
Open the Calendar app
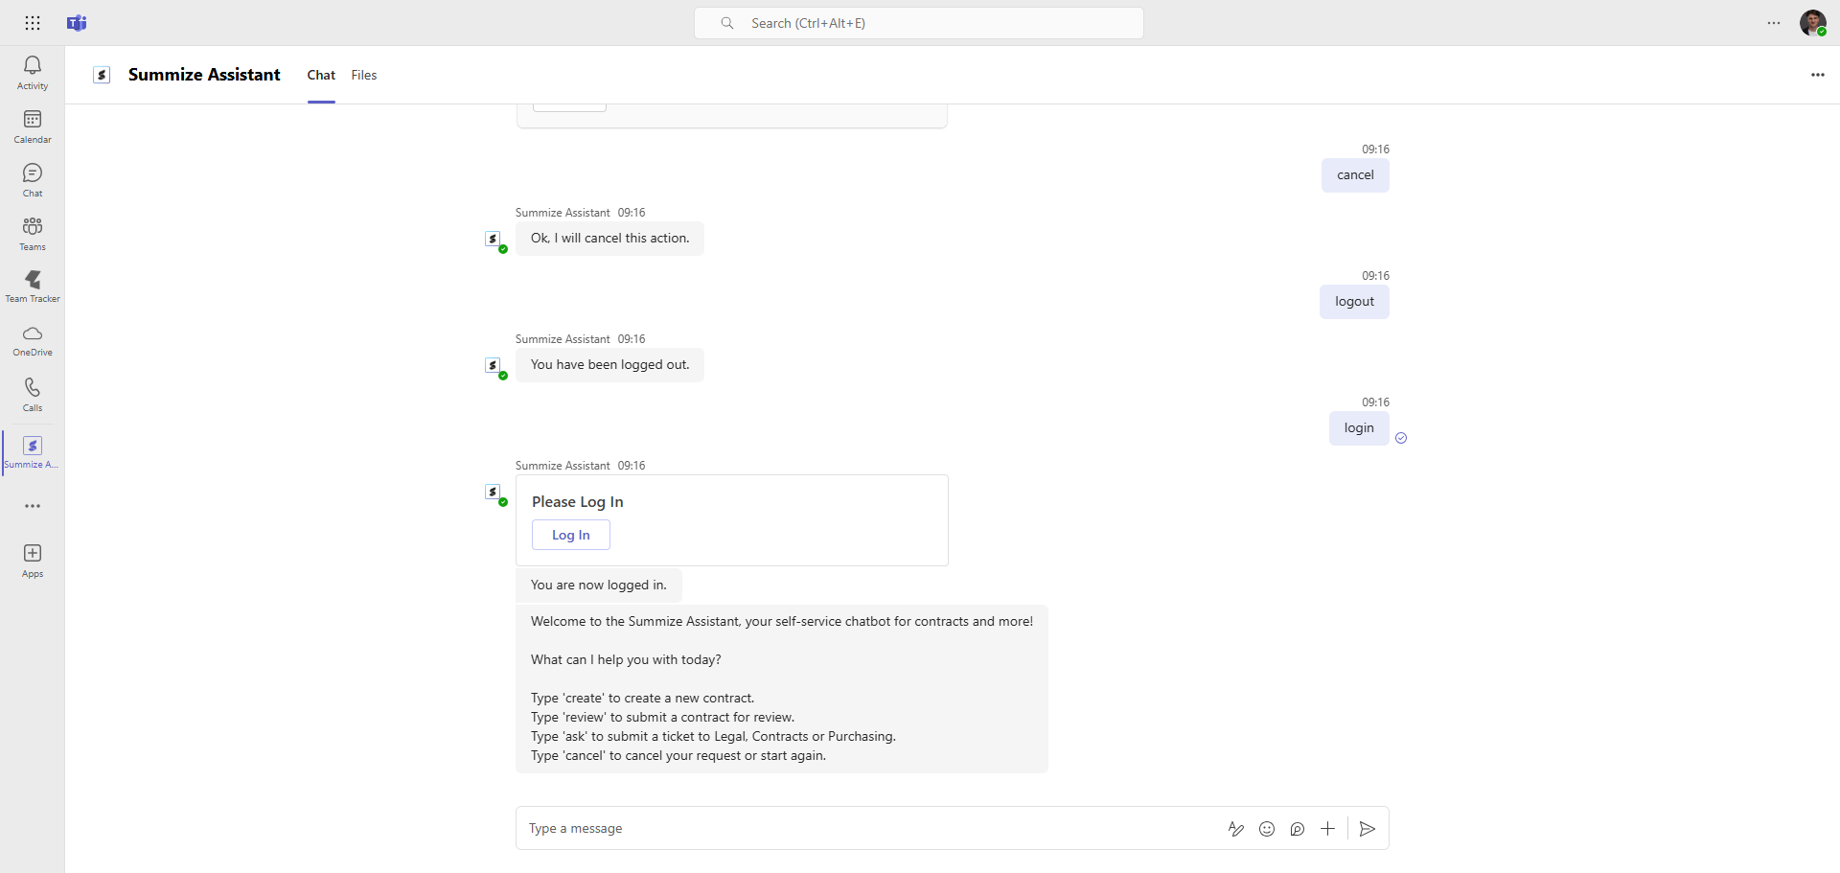33,126
